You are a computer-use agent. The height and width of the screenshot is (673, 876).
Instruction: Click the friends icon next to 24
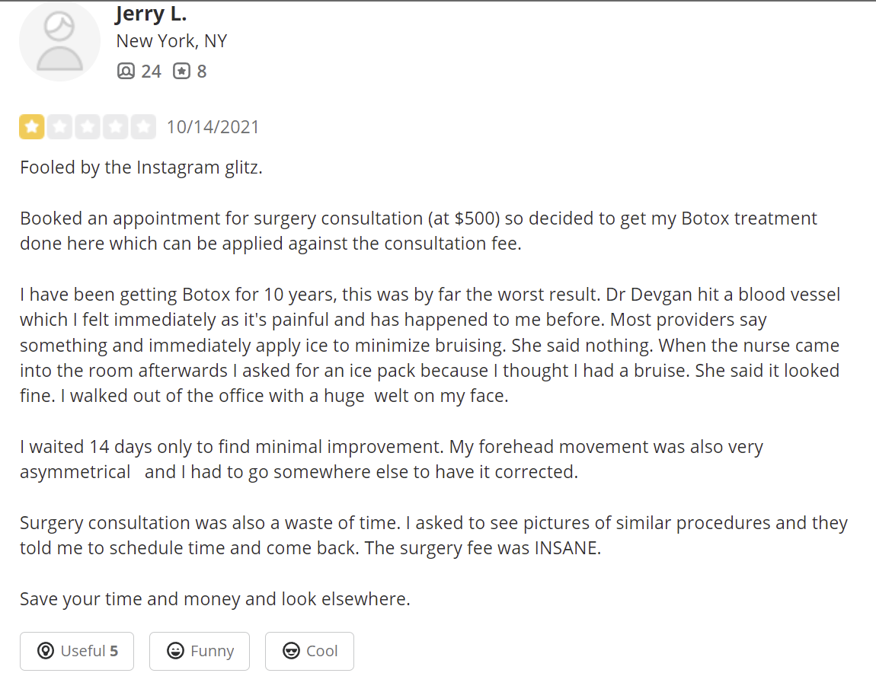(x=126, y=71)
